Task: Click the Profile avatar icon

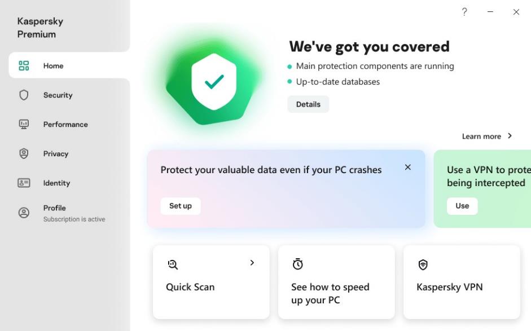Action: click(24, 213)
